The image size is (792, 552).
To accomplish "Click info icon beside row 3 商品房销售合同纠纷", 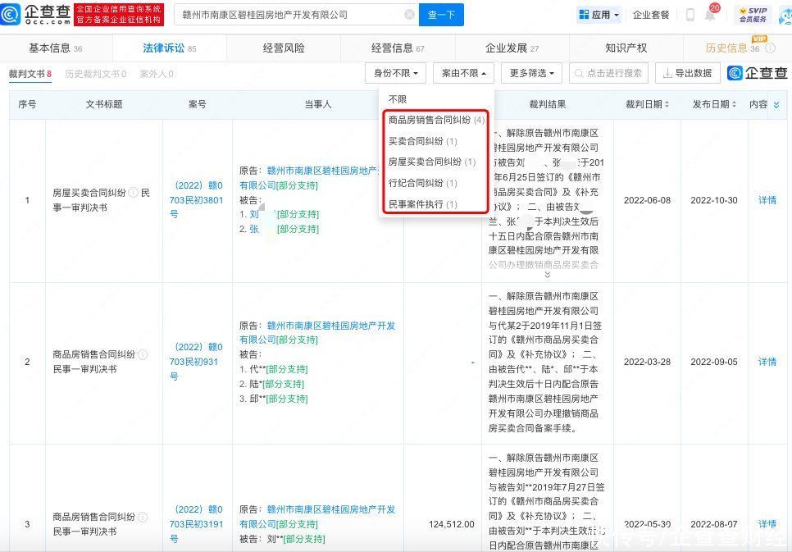I will (143, 517).
